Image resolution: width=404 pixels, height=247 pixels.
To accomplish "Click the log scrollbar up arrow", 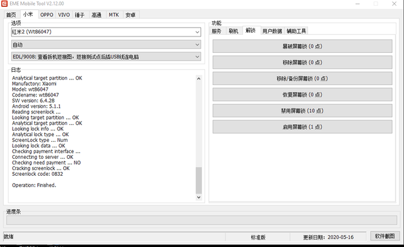I will (x=199, y=79).
